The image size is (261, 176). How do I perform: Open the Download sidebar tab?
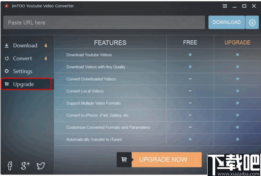[27, 45]
